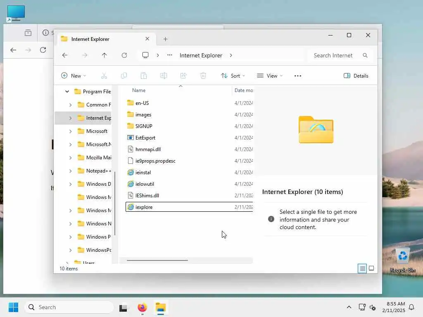Click the This PC monitor icon in address bar
This screenshot has height=317, width=423.
[x=145, y=55]
